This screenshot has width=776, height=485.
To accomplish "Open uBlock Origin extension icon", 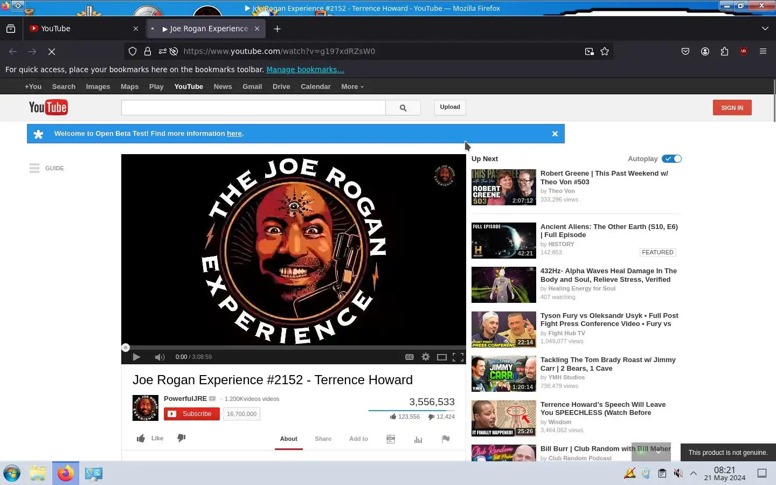I will 744,51.
